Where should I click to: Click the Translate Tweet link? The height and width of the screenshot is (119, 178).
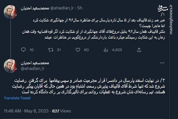click(x=17, y=98)
